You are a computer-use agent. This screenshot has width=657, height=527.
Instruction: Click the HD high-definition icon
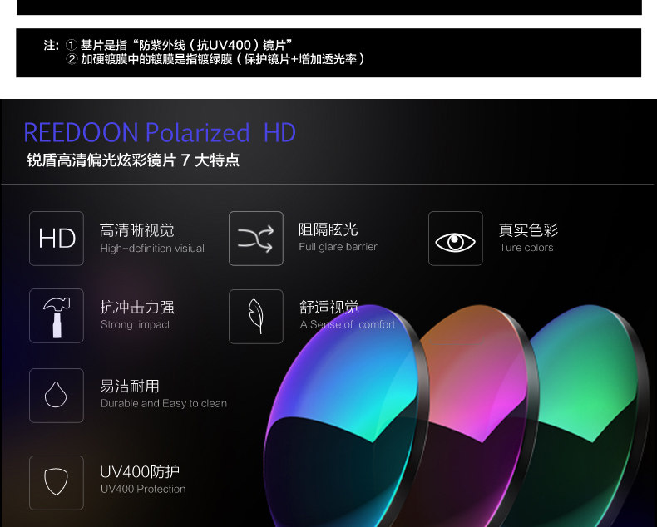(x=57, y=239)
